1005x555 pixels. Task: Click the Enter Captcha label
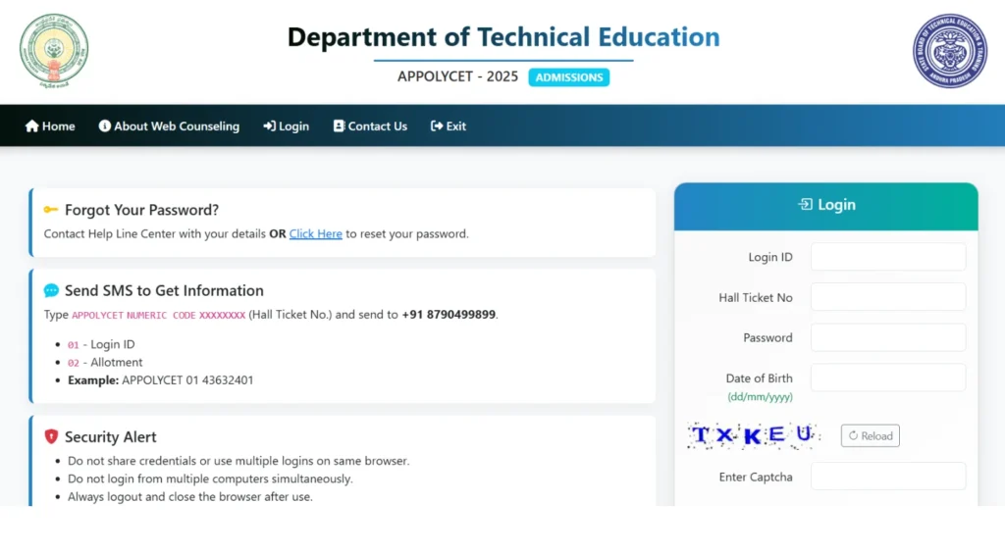point(756,477)
